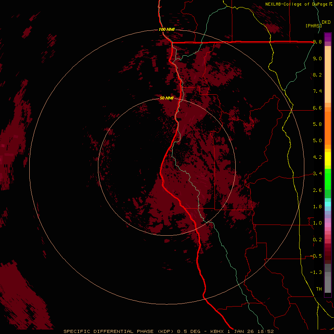
Task: Click the 3.4 value on the color scale
Action: coord(317,174)
